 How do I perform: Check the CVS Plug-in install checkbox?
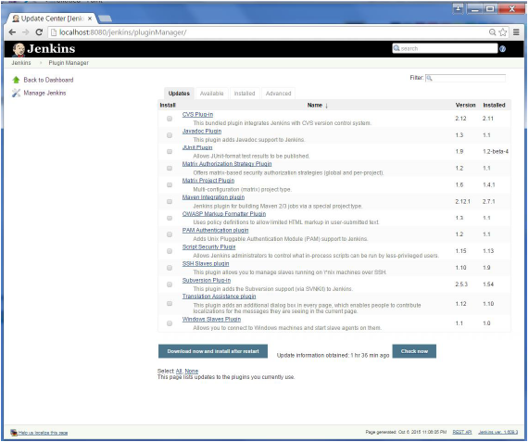[170, 119]
